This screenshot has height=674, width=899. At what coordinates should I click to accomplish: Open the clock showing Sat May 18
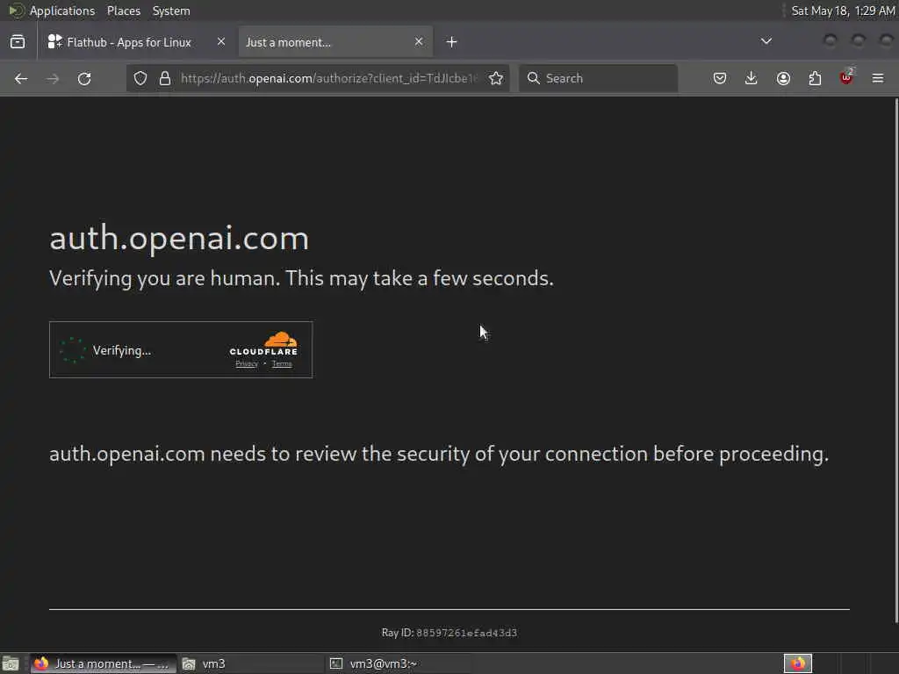coord(842,11)
